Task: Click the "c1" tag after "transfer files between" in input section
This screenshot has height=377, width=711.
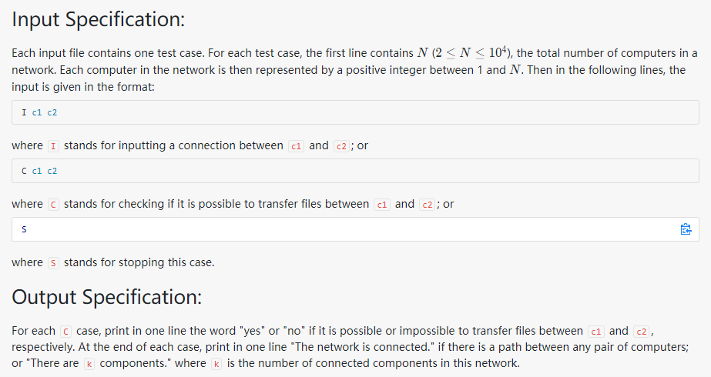Action: pyautogui.click(x=382, y=205)
